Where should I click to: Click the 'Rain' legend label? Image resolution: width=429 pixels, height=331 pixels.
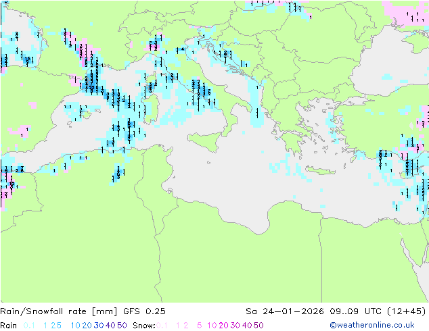tap(9, 326)
